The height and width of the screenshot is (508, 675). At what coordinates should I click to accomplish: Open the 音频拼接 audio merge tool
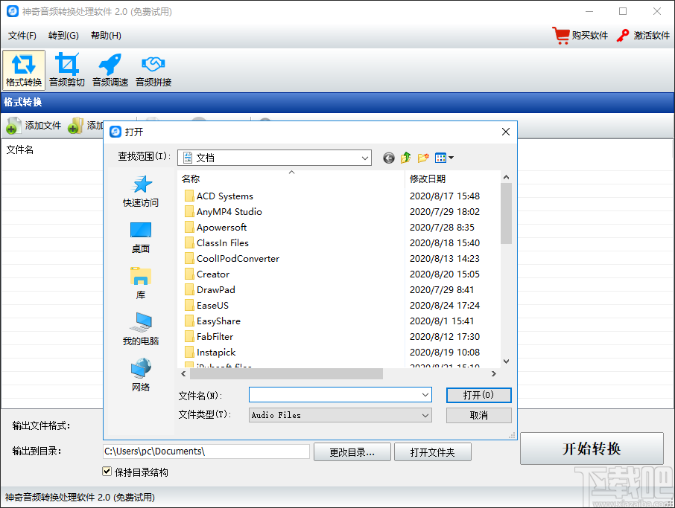(153, 70)
